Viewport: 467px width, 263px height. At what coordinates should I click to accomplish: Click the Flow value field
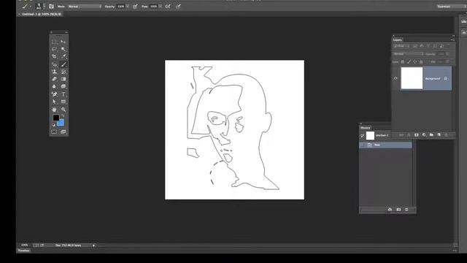click(154, 7)
